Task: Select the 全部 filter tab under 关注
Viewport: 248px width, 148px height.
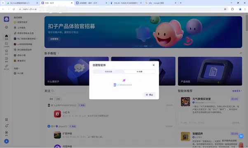Action: pyautogui.click(x=51, y=99)
